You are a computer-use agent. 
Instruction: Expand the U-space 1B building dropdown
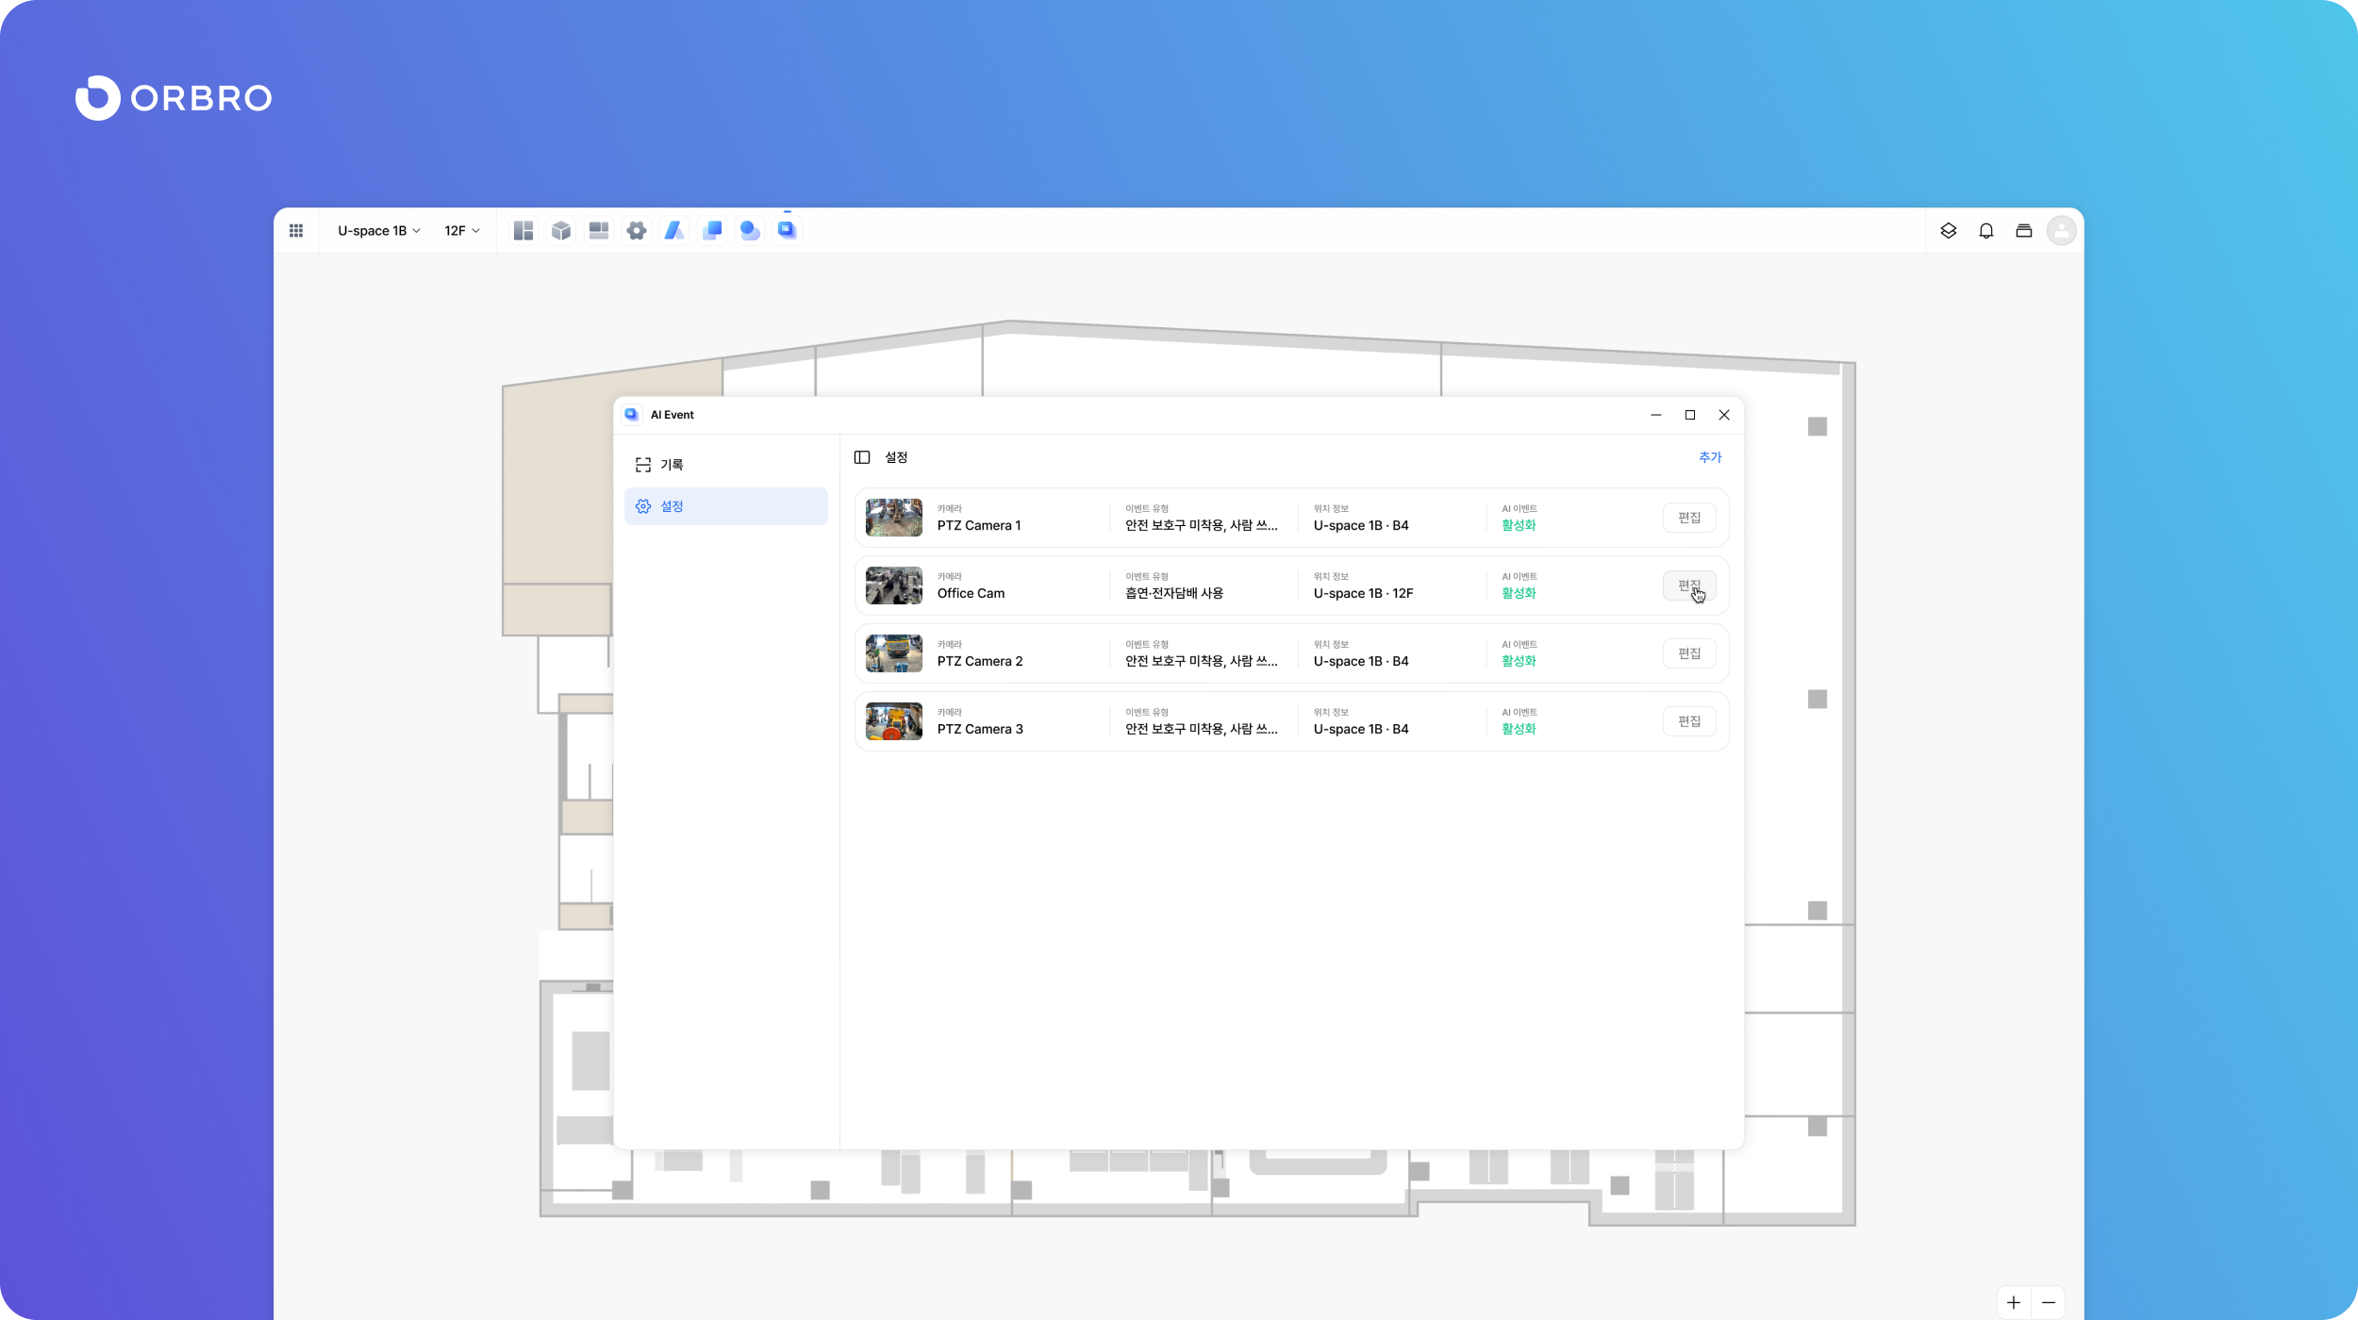379,230
